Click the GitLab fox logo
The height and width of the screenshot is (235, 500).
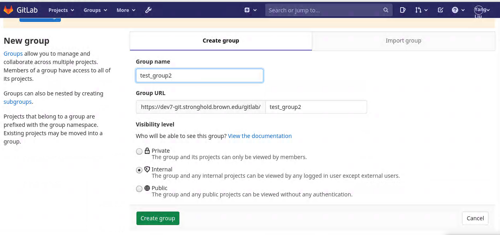(9, 10)
